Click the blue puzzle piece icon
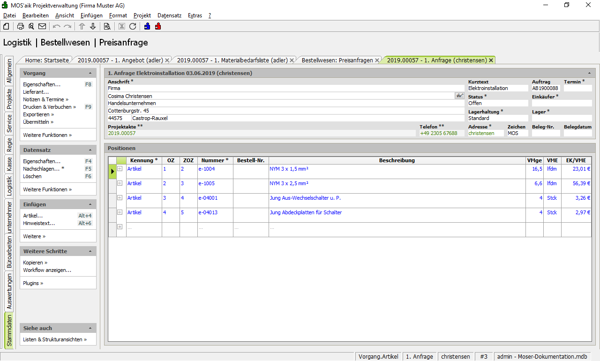 click(147, 26)
